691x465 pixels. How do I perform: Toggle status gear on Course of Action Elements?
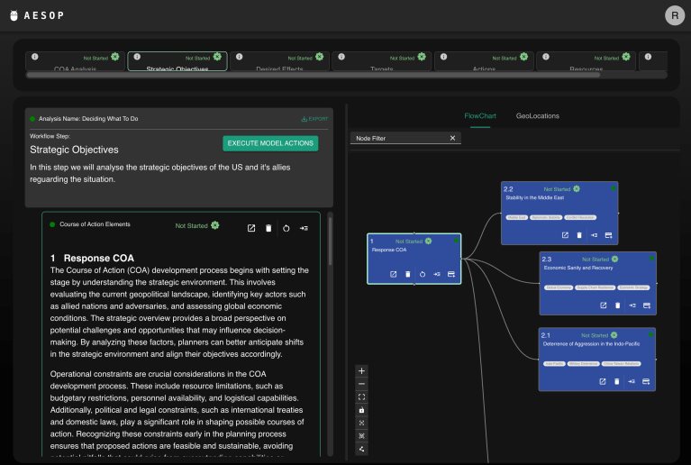pos(214,225)
